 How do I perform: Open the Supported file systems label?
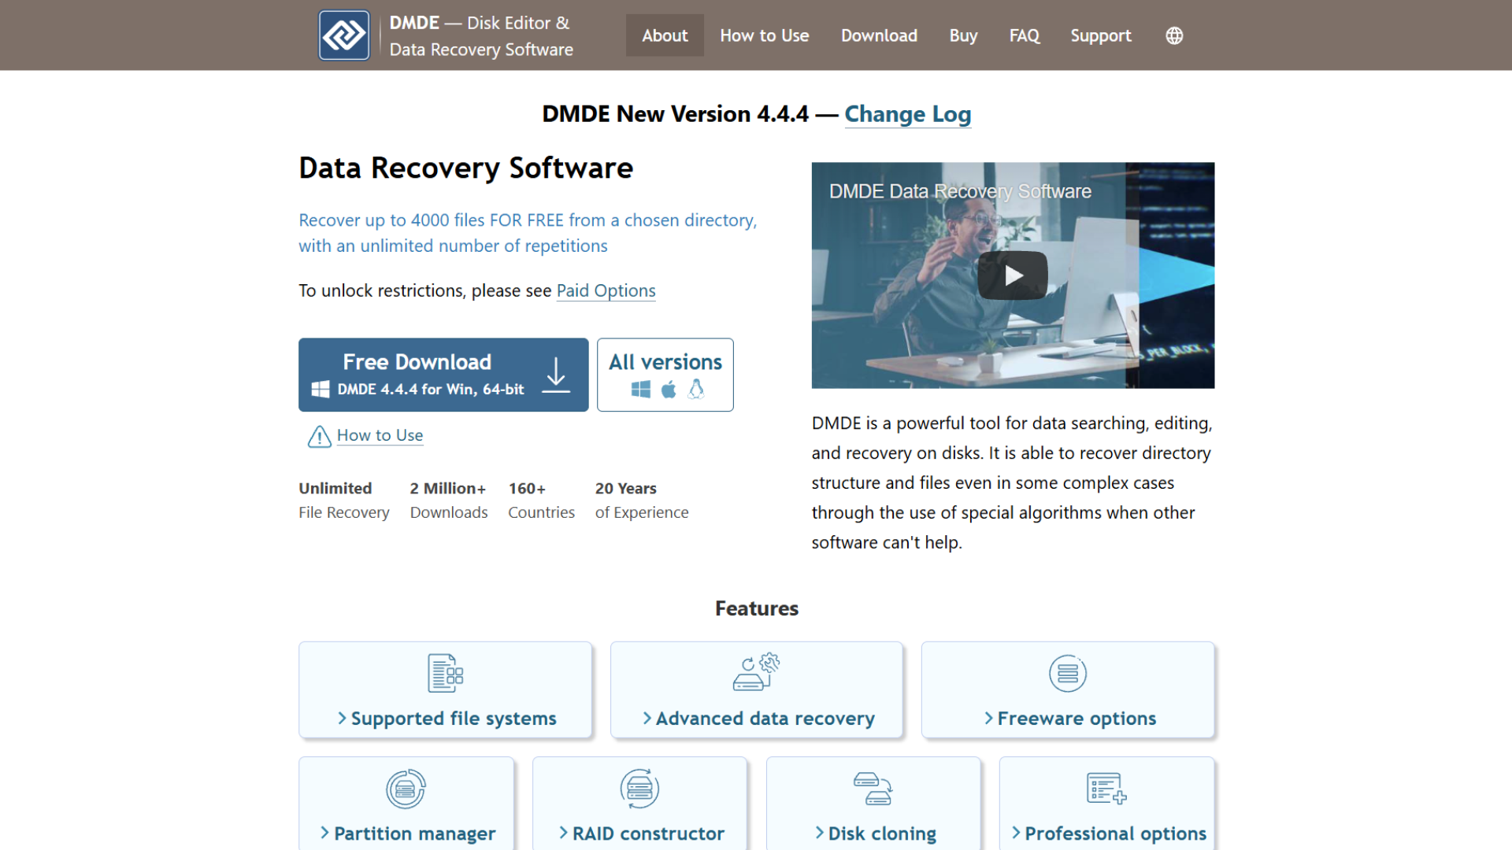454,719
